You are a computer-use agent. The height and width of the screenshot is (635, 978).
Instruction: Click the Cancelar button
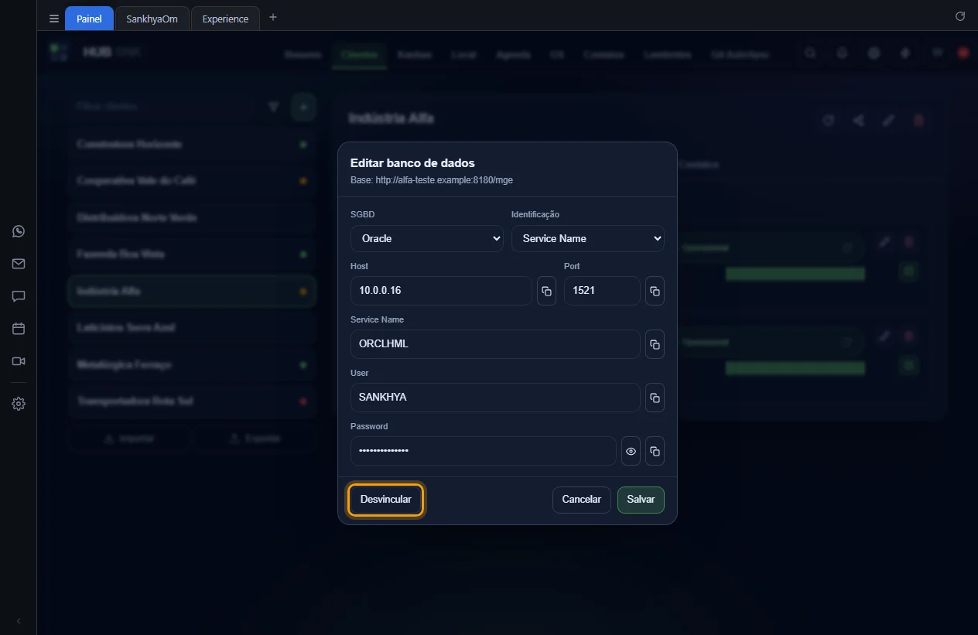pos(582,500)
